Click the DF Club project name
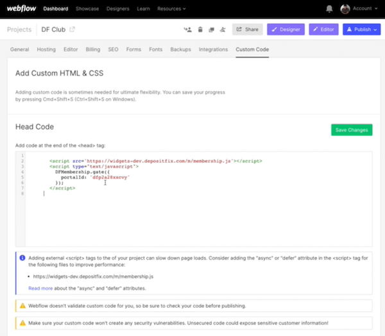Viewport: 385px width, 336px height. tap(53, 29)
